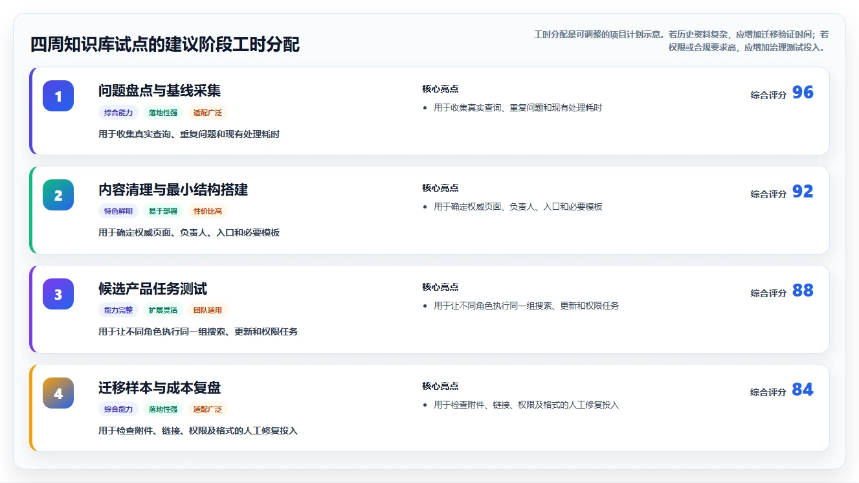Screen dimensions: 859x483
Task: Click 落地性强 tag in 迁移样本 card
Action: (163, 409)
